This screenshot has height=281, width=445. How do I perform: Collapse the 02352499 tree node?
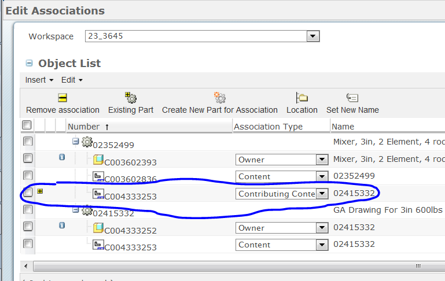[x=75, y=141]
